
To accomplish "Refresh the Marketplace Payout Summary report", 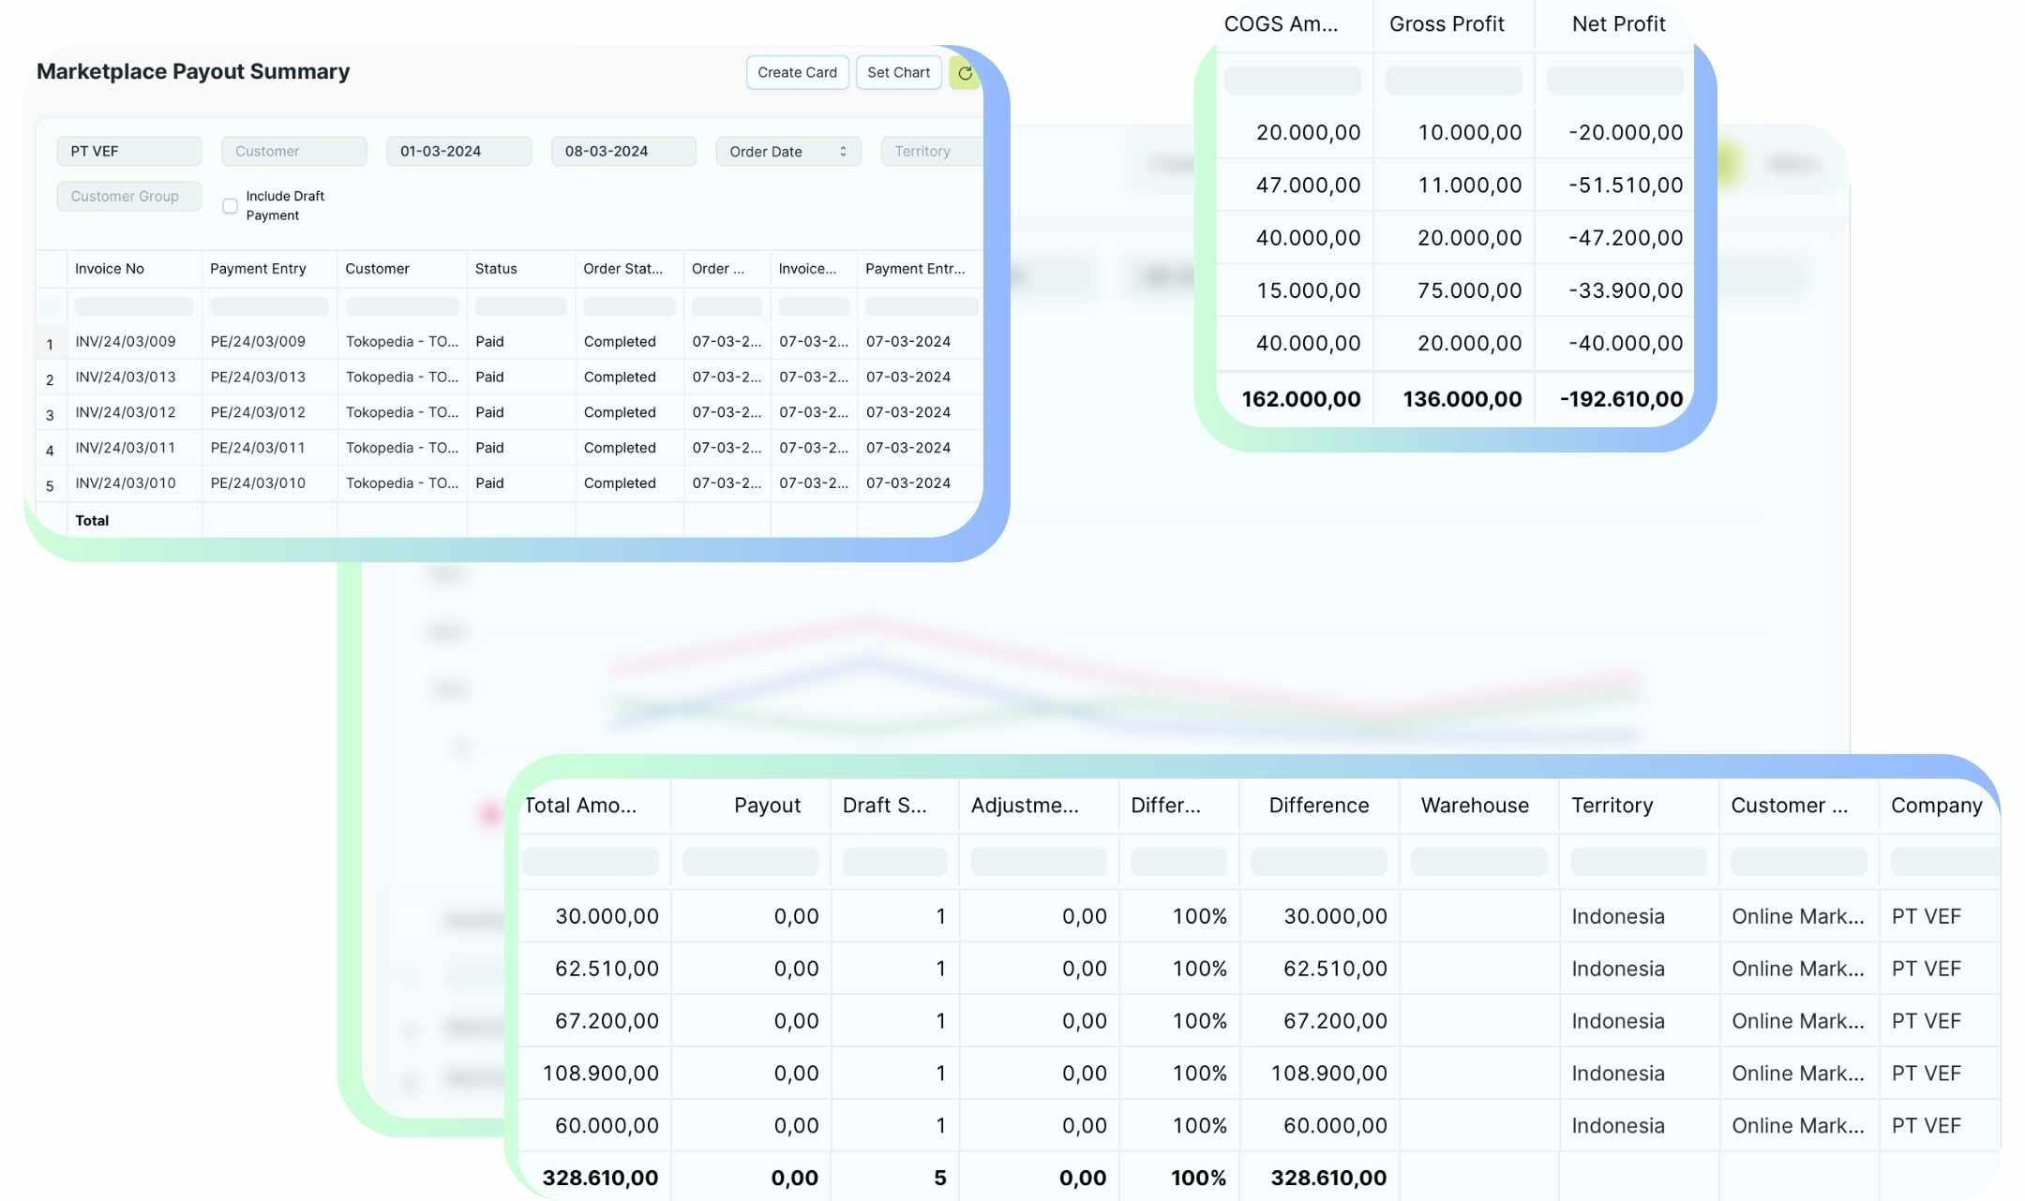I will point(966,72).
